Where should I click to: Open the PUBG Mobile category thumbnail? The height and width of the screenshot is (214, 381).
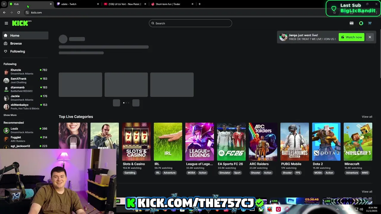pyautogui.click(x=295, y=141)
